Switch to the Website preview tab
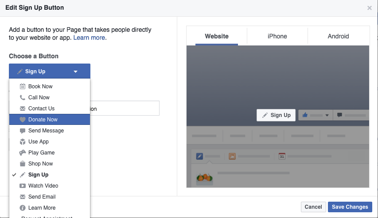Screen dimensions: 378x218 pos(217,36)
